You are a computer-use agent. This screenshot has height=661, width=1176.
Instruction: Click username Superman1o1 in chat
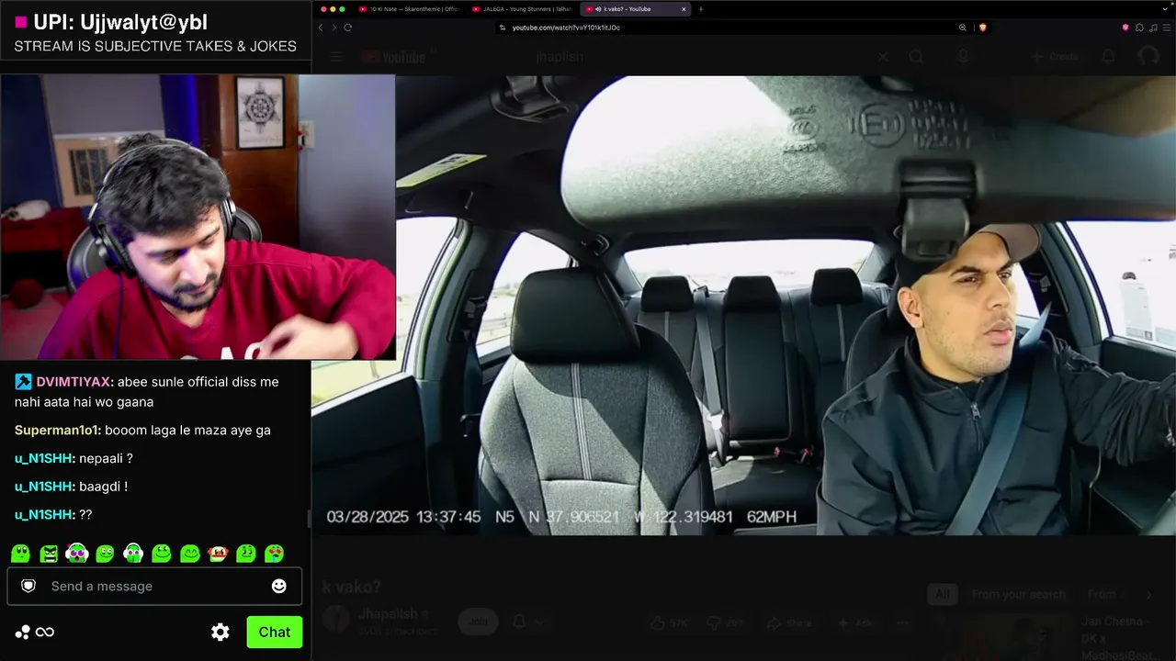[56, 431]
